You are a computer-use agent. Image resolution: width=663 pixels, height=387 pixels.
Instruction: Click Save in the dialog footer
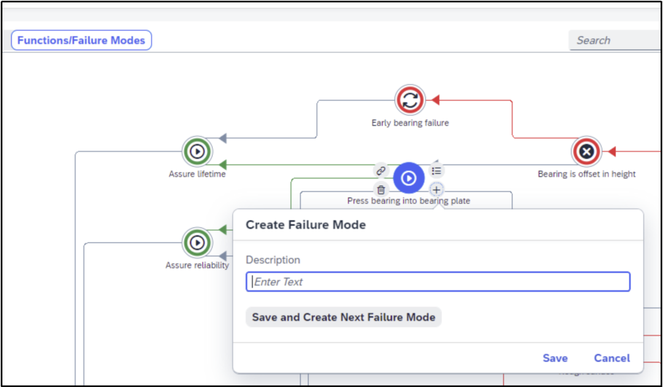click(555, 358)
